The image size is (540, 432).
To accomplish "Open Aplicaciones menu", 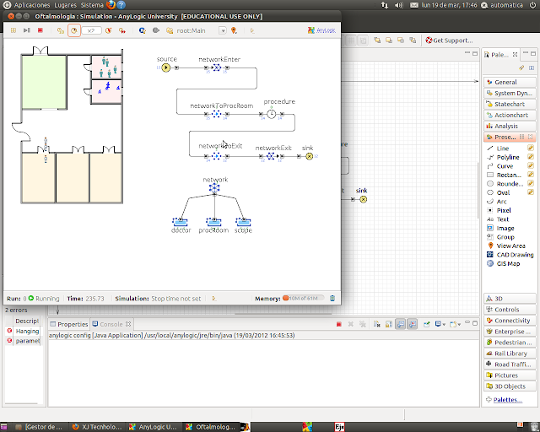I will point(32,5).
